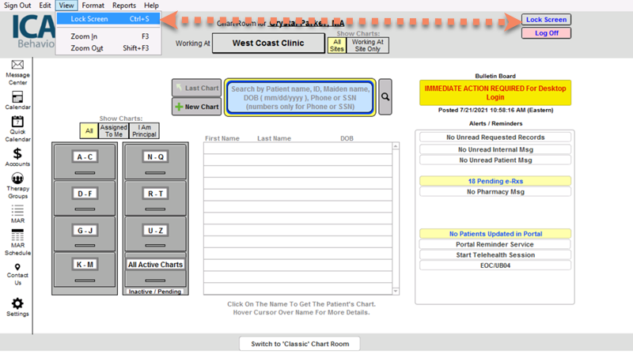This screenshot has width=633, height=354.
Task: Click the Last Name column header
Action: pos(274,138)
